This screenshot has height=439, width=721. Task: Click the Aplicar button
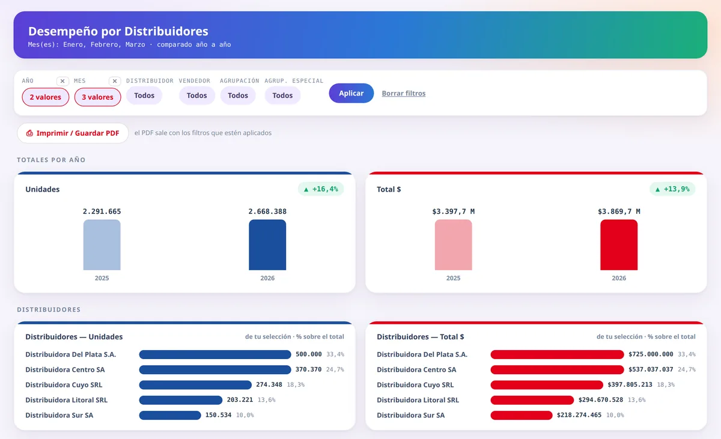tap(351, 93)
